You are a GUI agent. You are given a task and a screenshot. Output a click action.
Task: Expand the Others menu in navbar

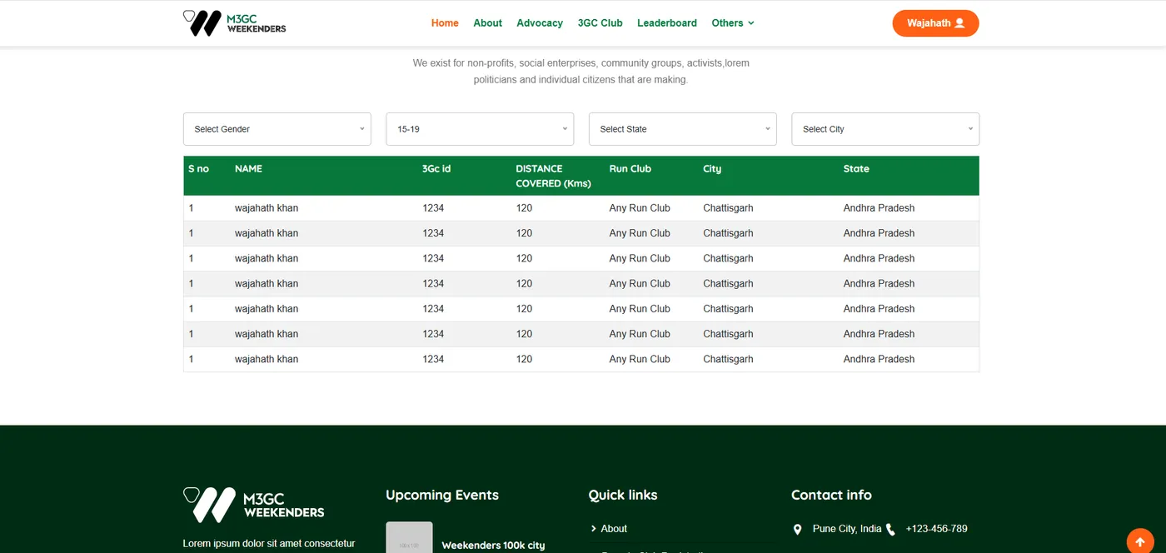pos(733,23)
